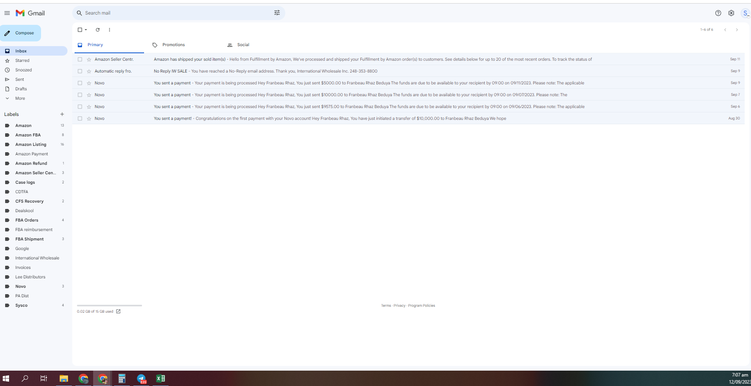This screenshot has width=751, height=386.
Task: Open the Inbox folder
Action: coord(34,51)
